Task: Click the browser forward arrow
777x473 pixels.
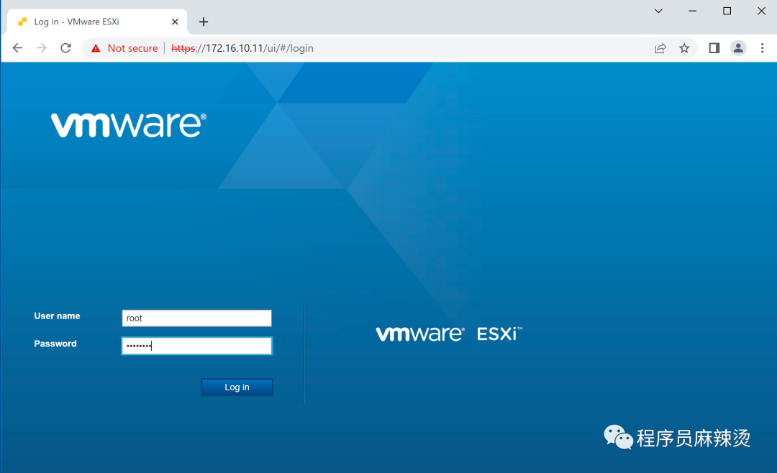Action: (x=42, y=48)
